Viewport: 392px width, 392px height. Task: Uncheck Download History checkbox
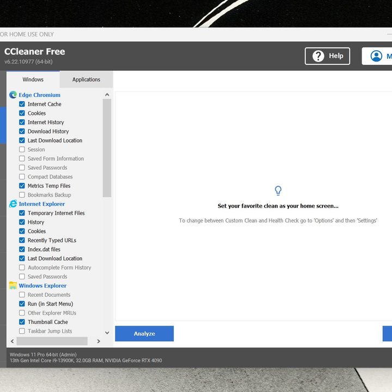22,131
